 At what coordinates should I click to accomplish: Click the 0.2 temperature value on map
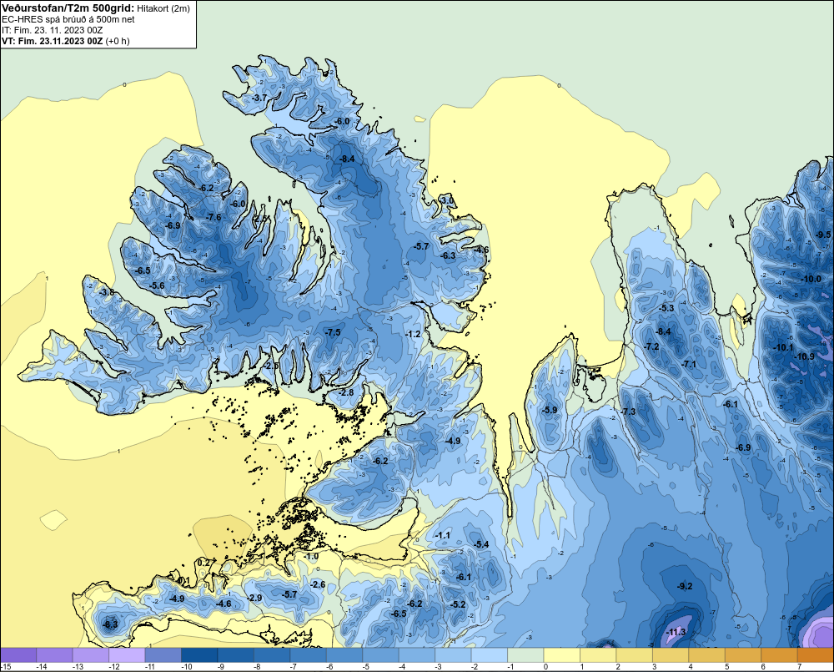pyautogui.click(x=203, y=563)
